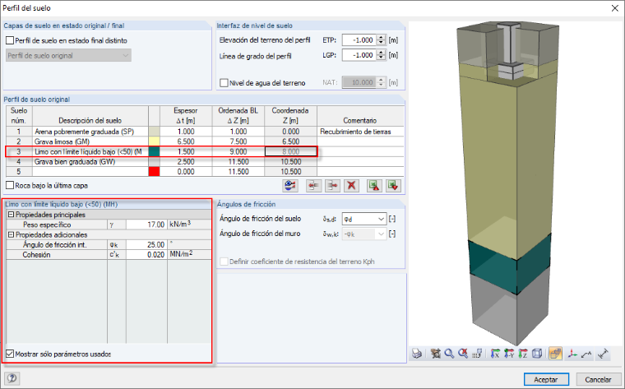Collapse 'Propiedades adicionales' group

click(12, 234)
